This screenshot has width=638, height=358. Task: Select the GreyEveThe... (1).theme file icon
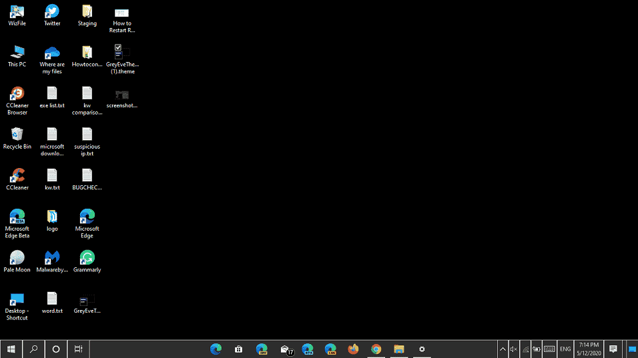point(122,61)
